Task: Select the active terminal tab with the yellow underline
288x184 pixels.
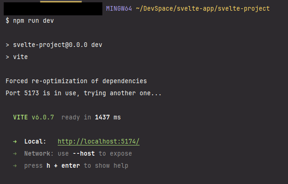Action: tap(61, 1)
